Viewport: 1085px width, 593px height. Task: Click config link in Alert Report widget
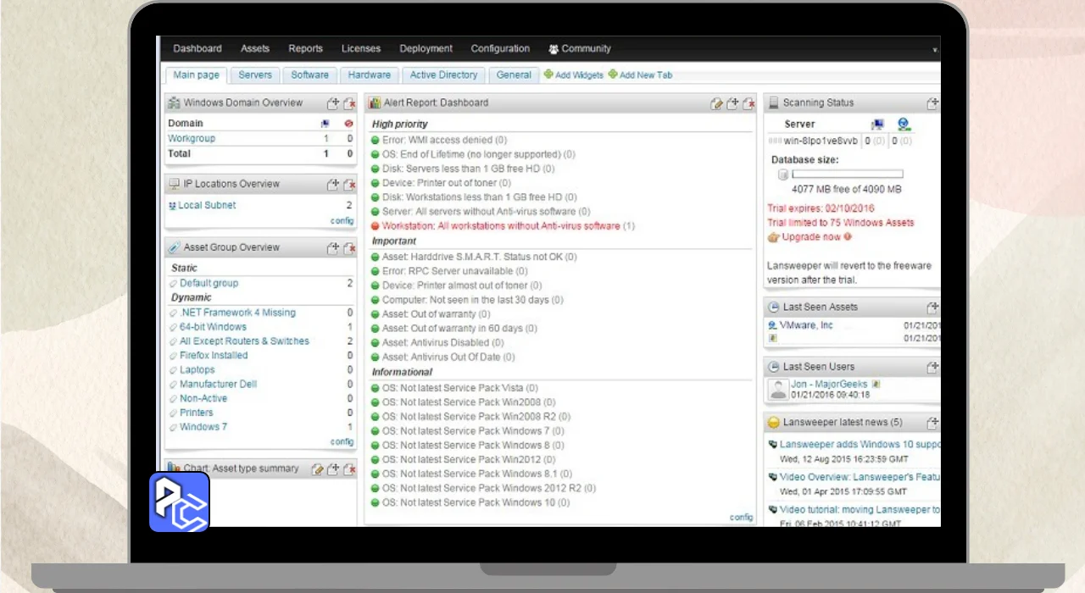pos(742,517)
